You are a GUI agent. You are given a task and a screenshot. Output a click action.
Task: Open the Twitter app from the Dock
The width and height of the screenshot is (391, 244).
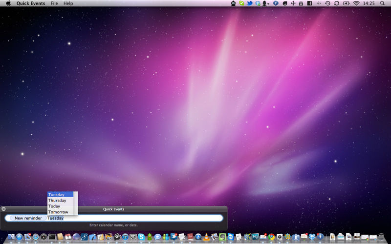coord(174,236)
